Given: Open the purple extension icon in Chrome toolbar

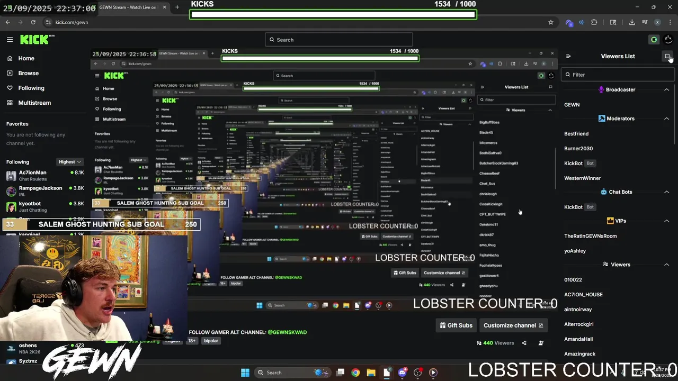Looking at the screenshot, I should point(569,23).
